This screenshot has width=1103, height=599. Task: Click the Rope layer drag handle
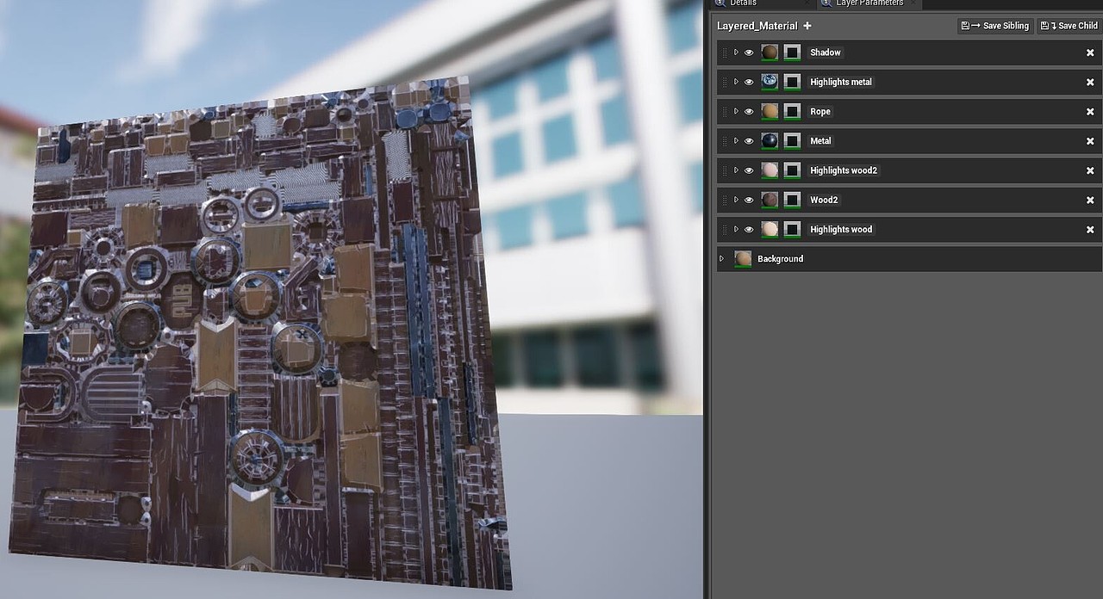[724, 111]
